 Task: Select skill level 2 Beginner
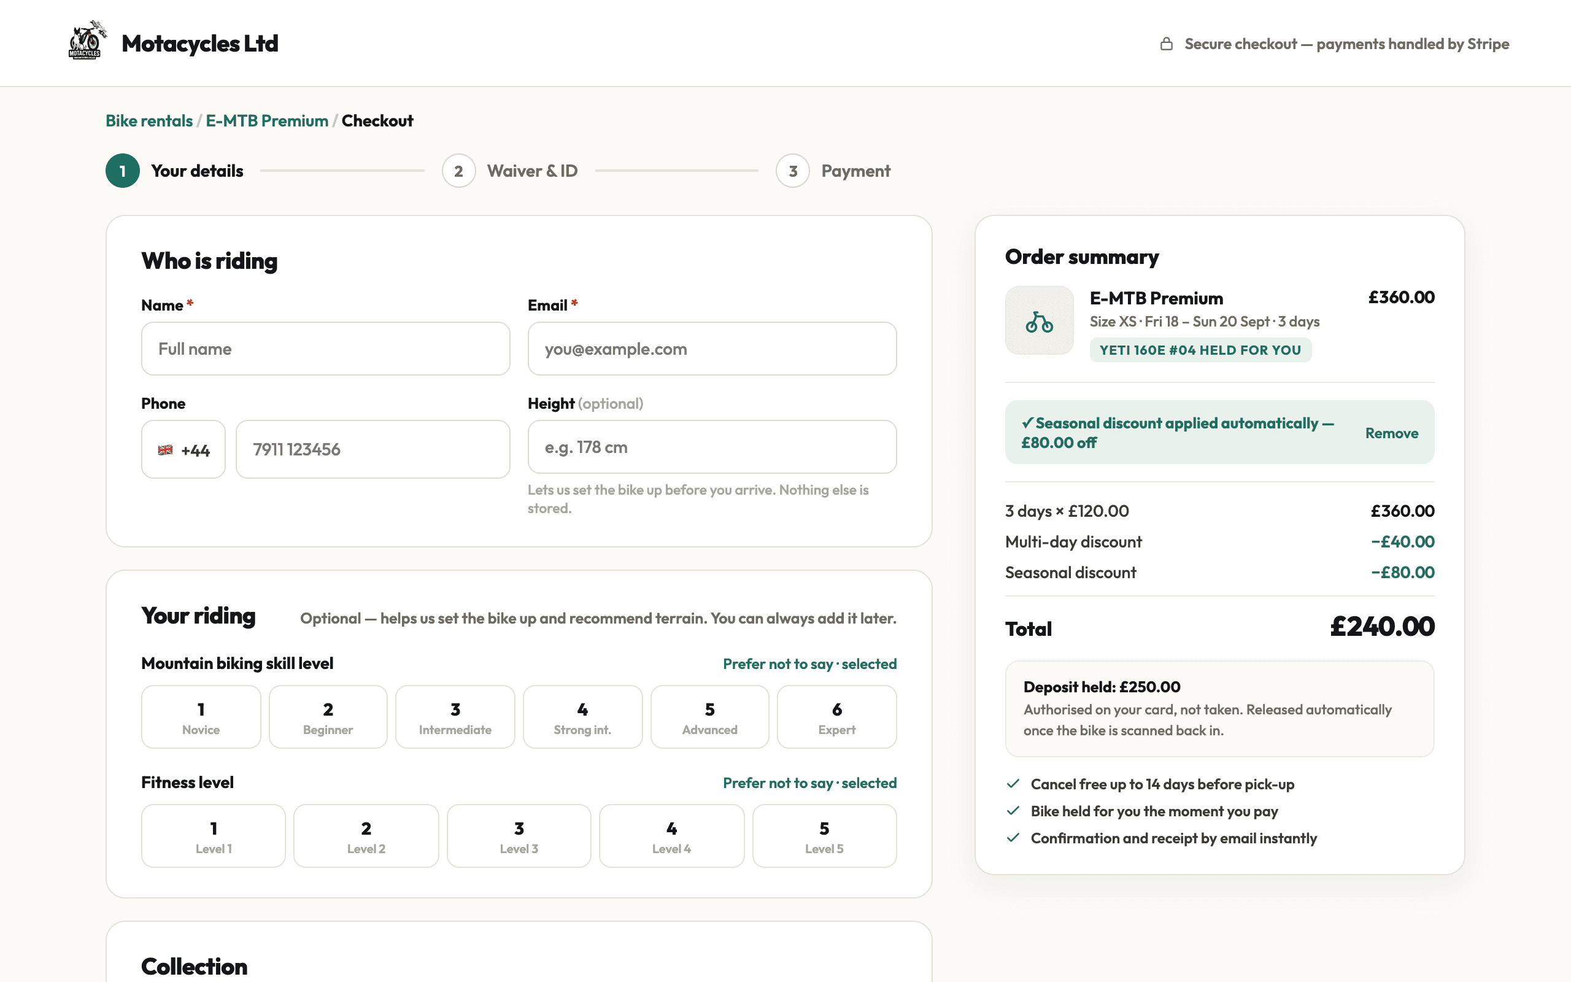328,717
